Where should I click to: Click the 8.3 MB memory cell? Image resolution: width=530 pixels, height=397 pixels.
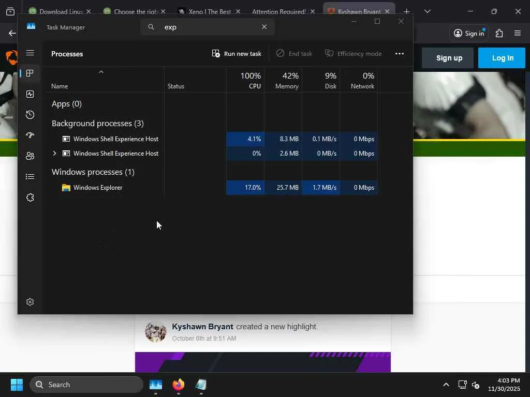283,139
